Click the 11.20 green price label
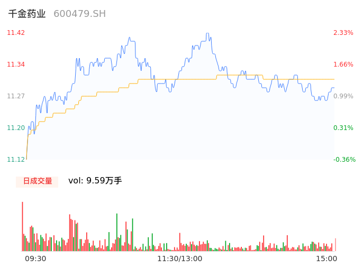The width and height of the screenshot is (363, 277). coord(16,128)
